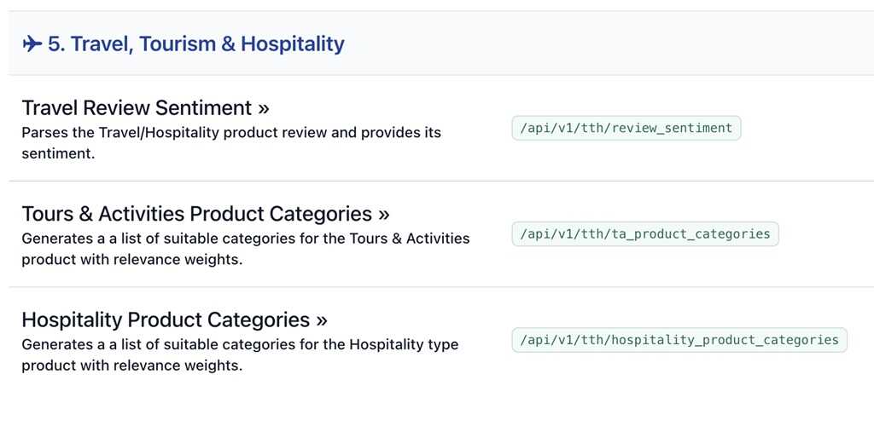The height and width of the screenshot is (426, 874).
Task: Click the Hospitality type product description text
Action: [x=239, y=344]
